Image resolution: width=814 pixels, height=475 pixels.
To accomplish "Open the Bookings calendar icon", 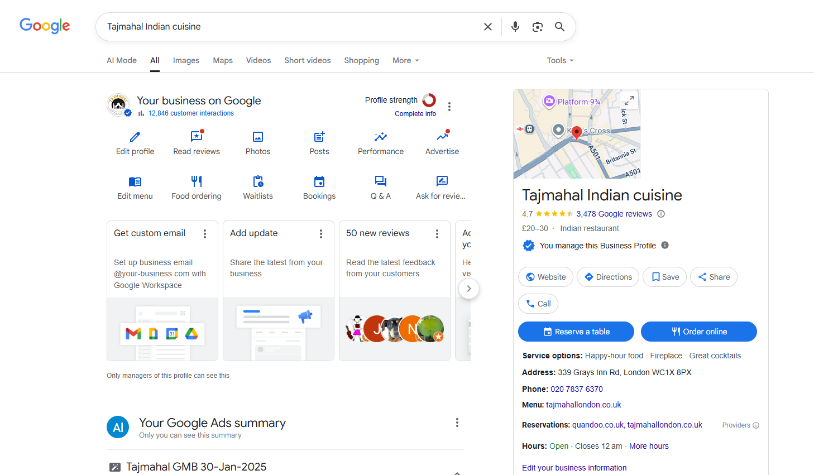I will 319,181.
